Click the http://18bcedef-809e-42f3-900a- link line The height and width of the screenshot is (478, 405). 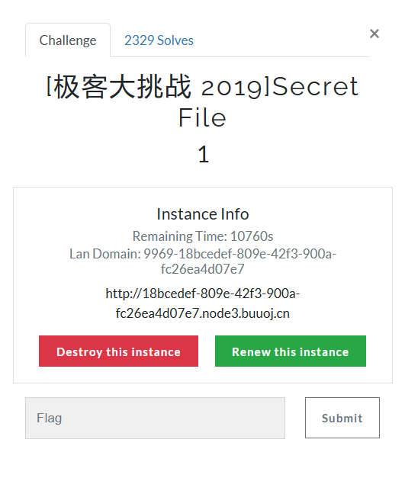point(203,294)
